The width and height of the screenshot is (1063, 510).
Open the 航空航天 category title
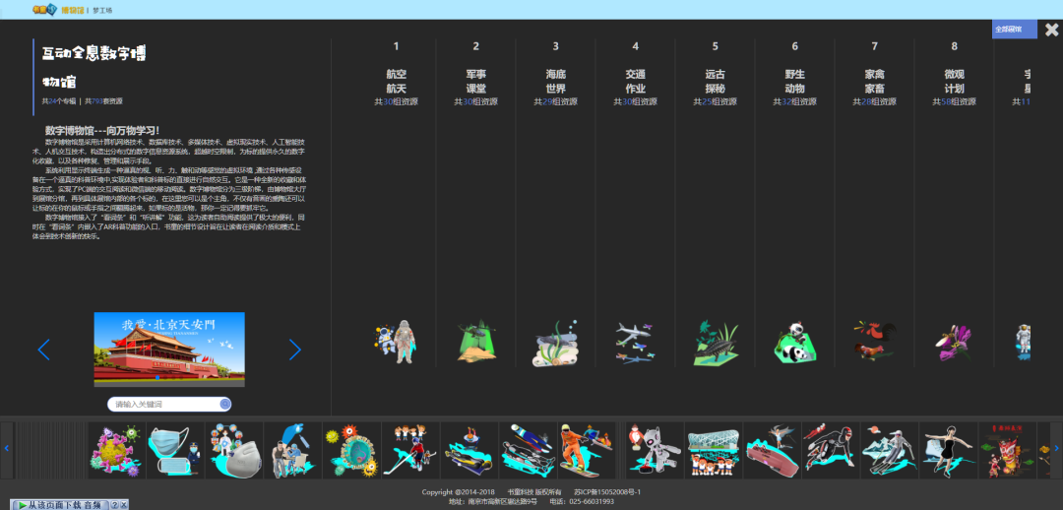click(396, 82)
